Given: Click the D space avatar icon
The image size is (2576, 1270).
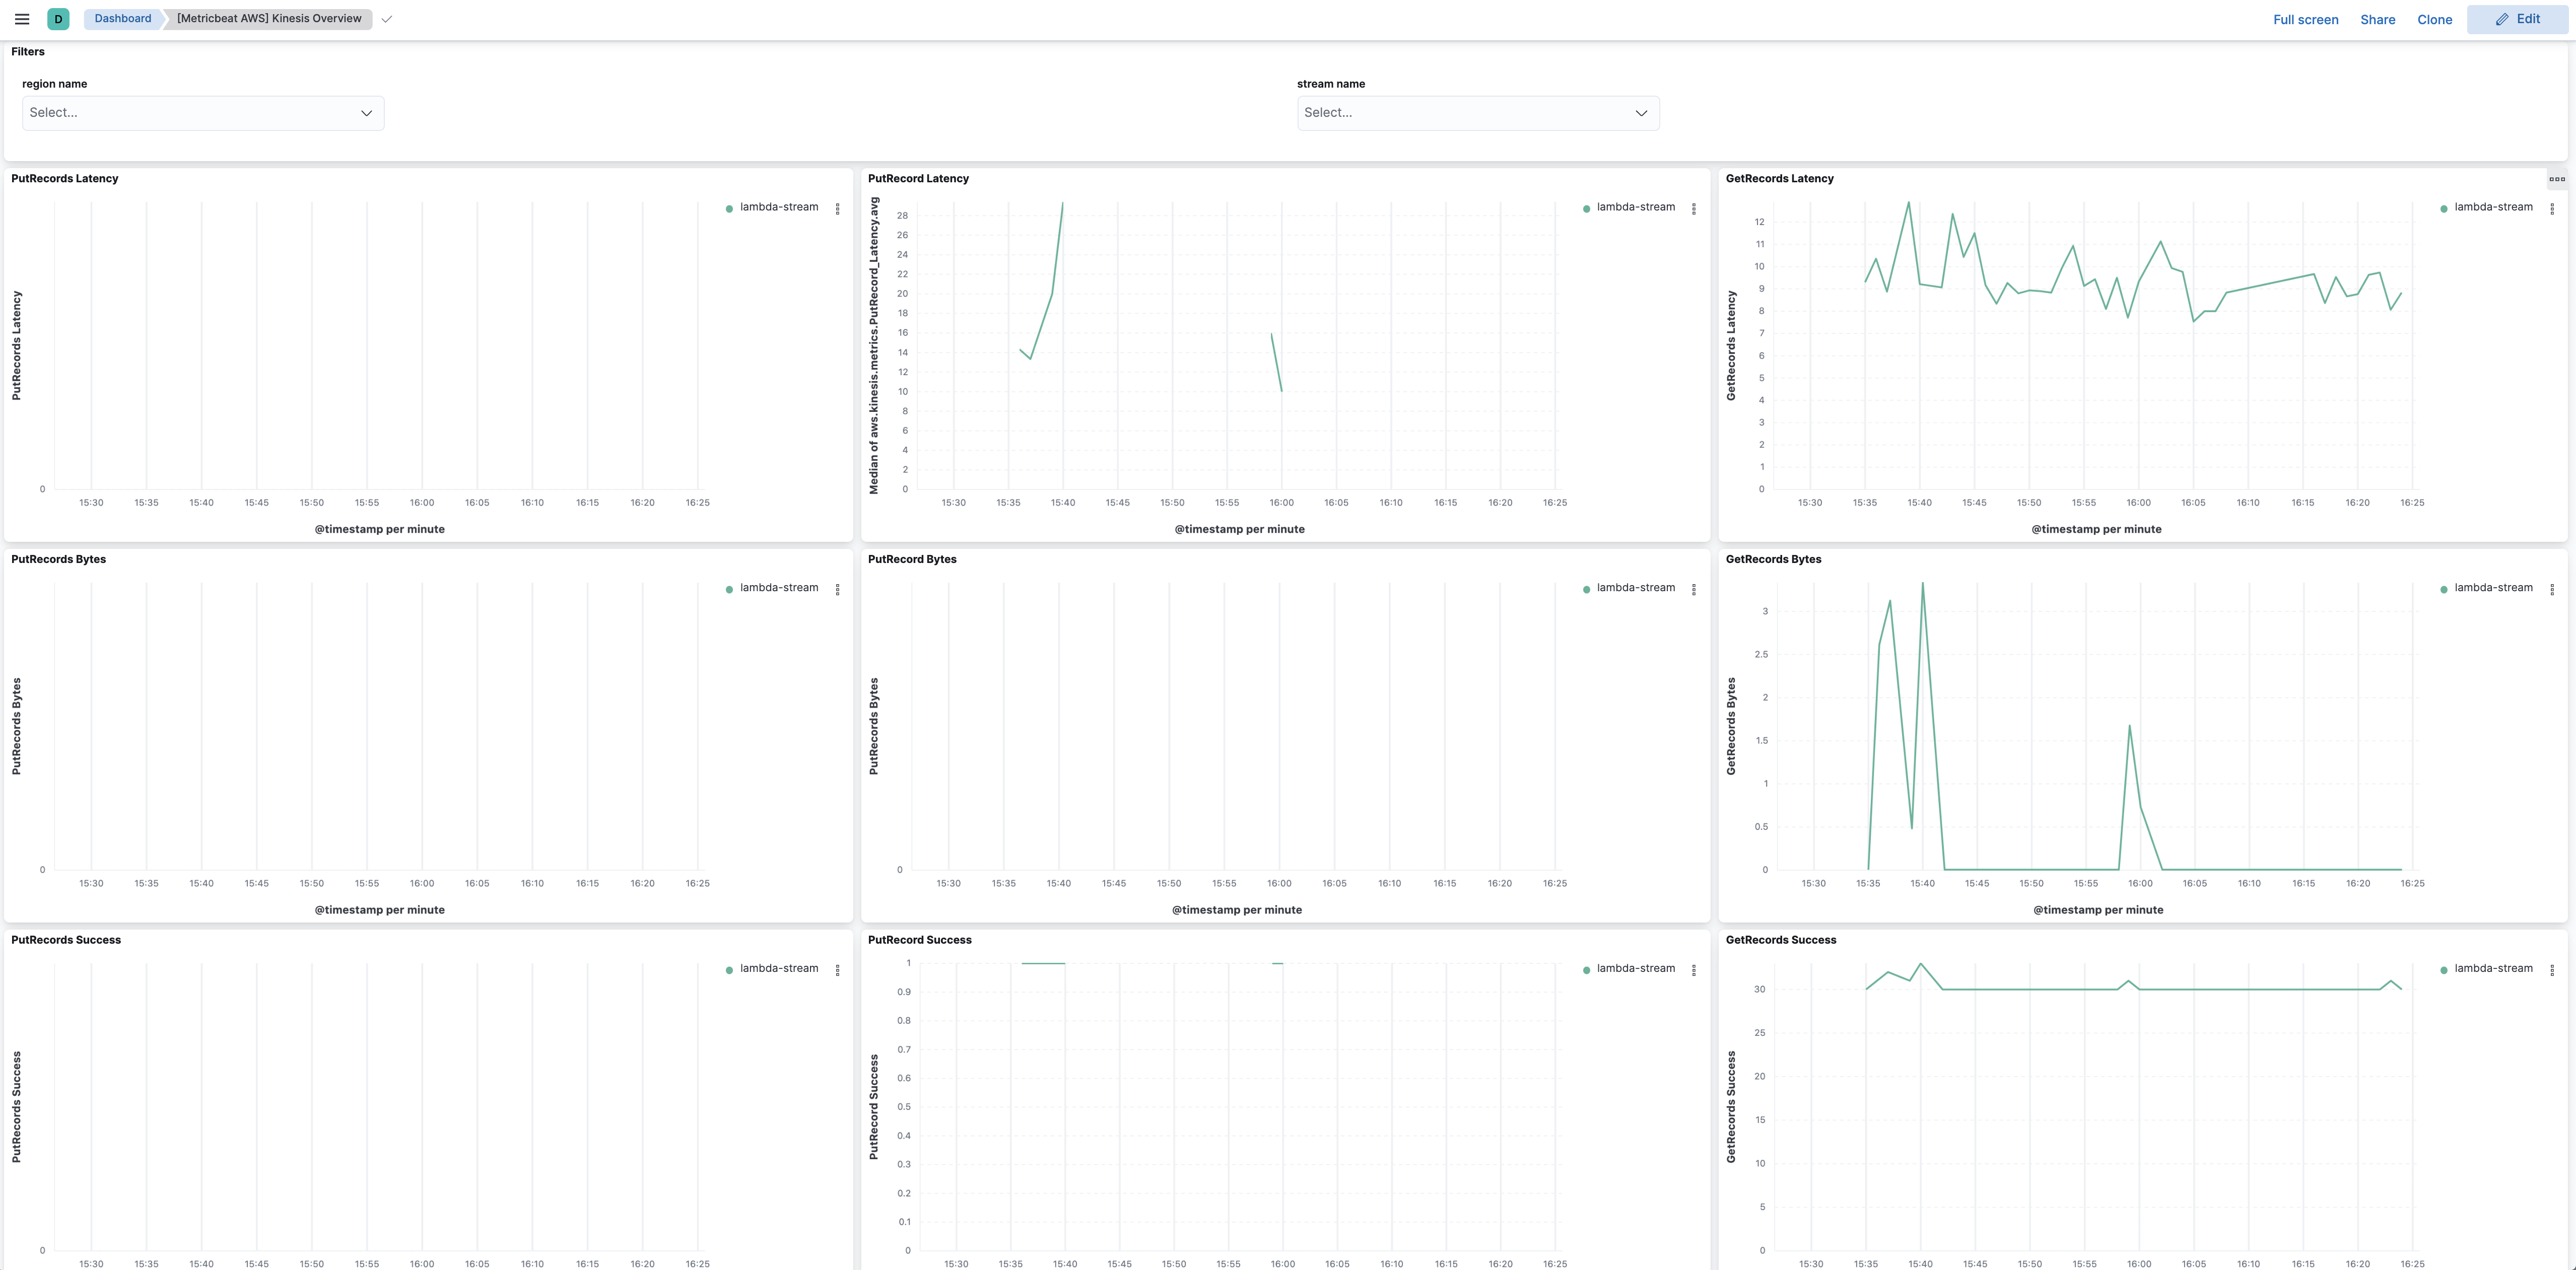Looking at the screenshot, I should coord(57,18).
